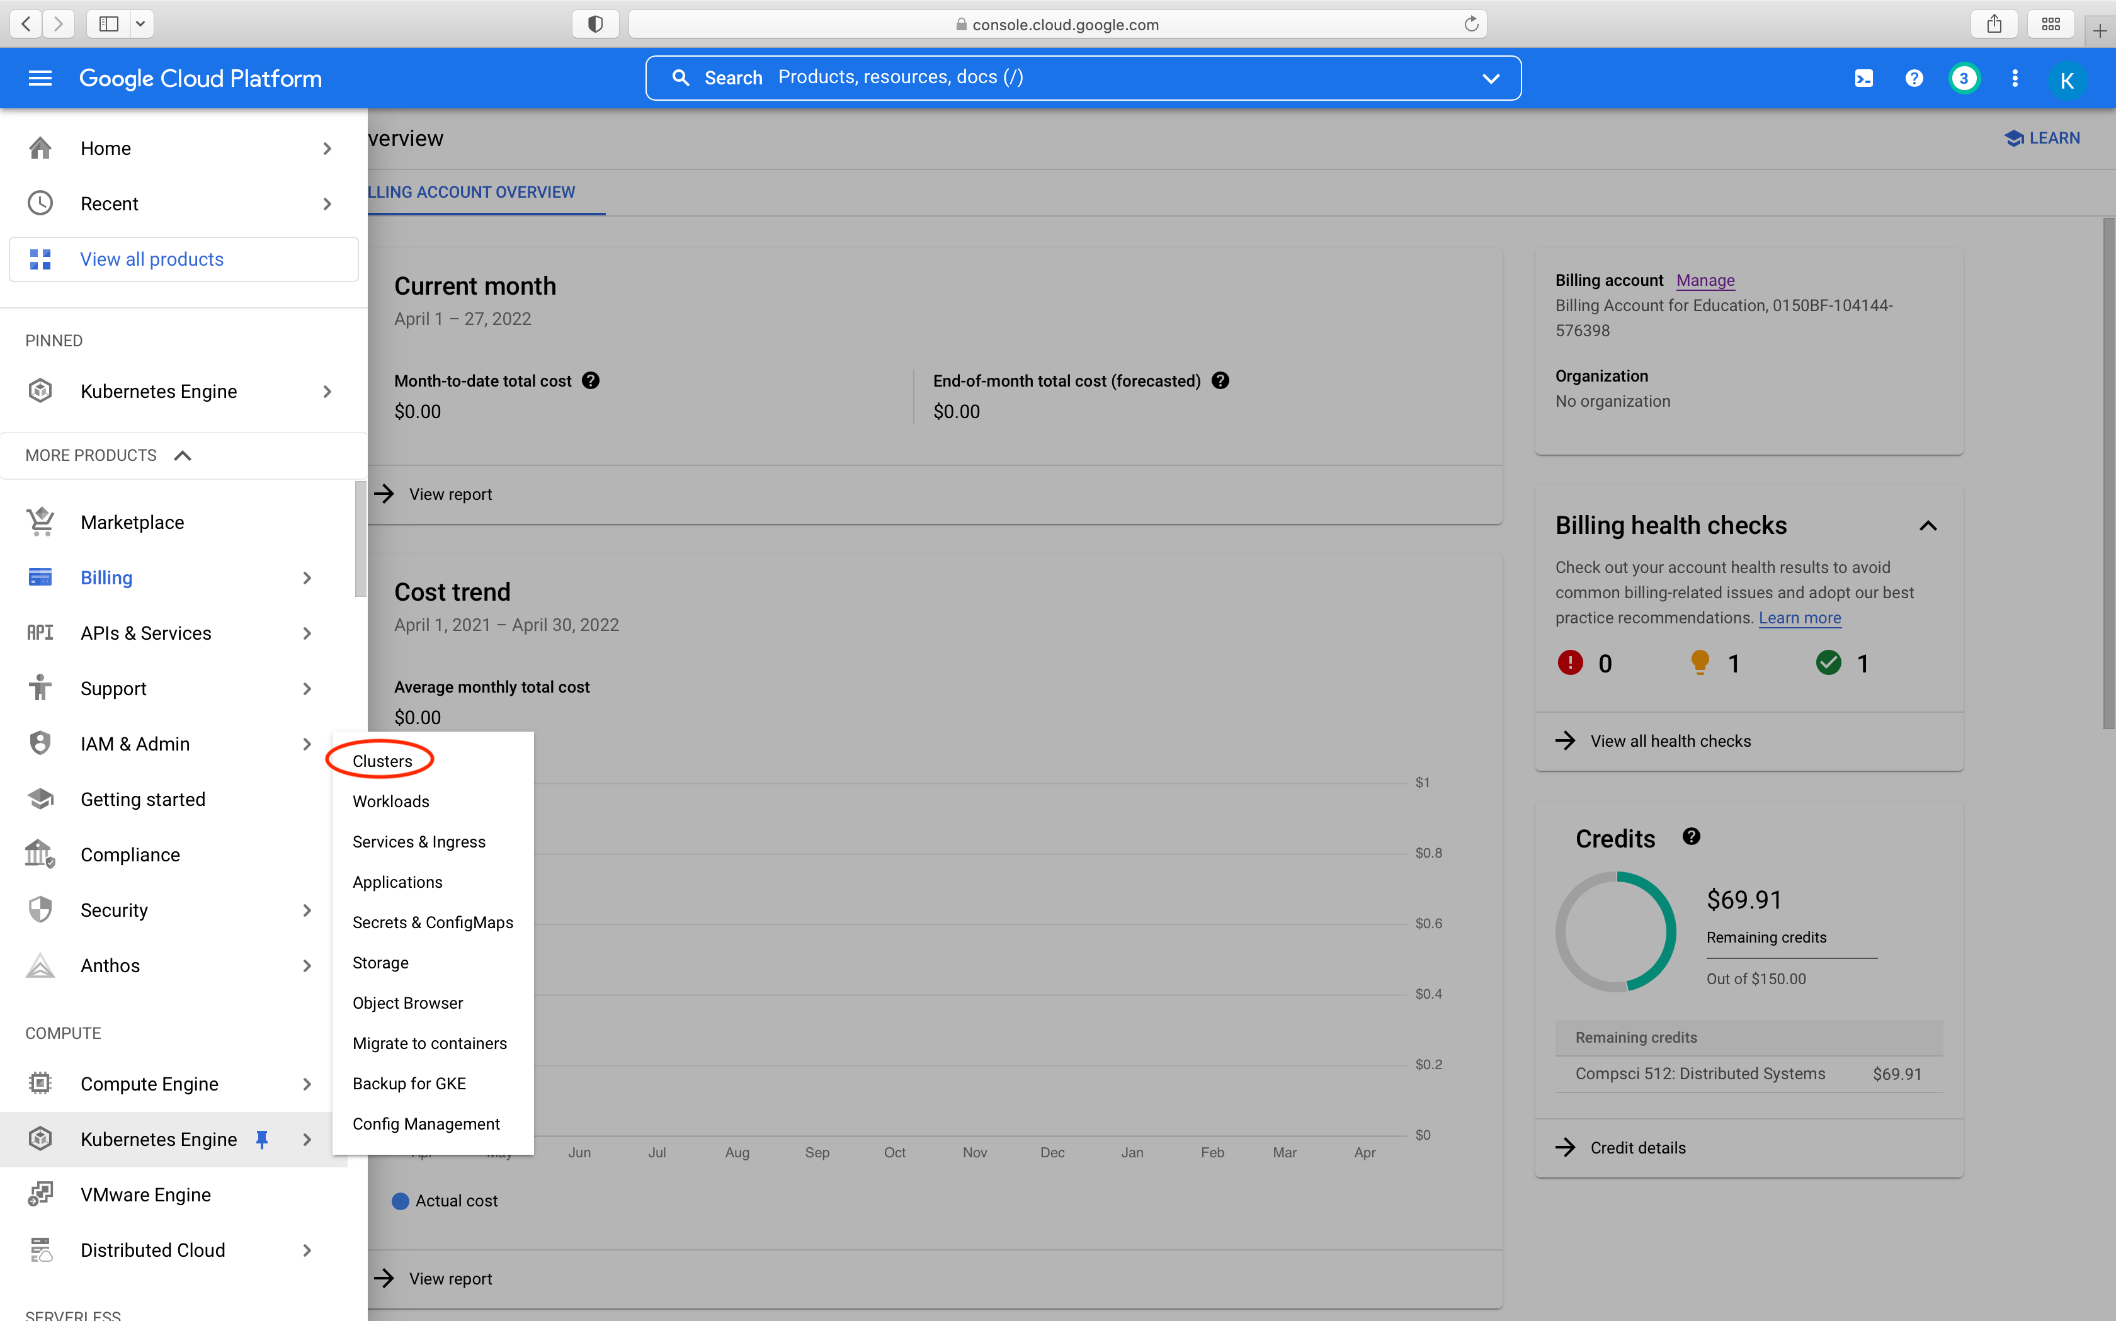Expand the Recent submenu chevron
The height and width of the screenshot is (1321, 2116).
[x=327, y=203]
